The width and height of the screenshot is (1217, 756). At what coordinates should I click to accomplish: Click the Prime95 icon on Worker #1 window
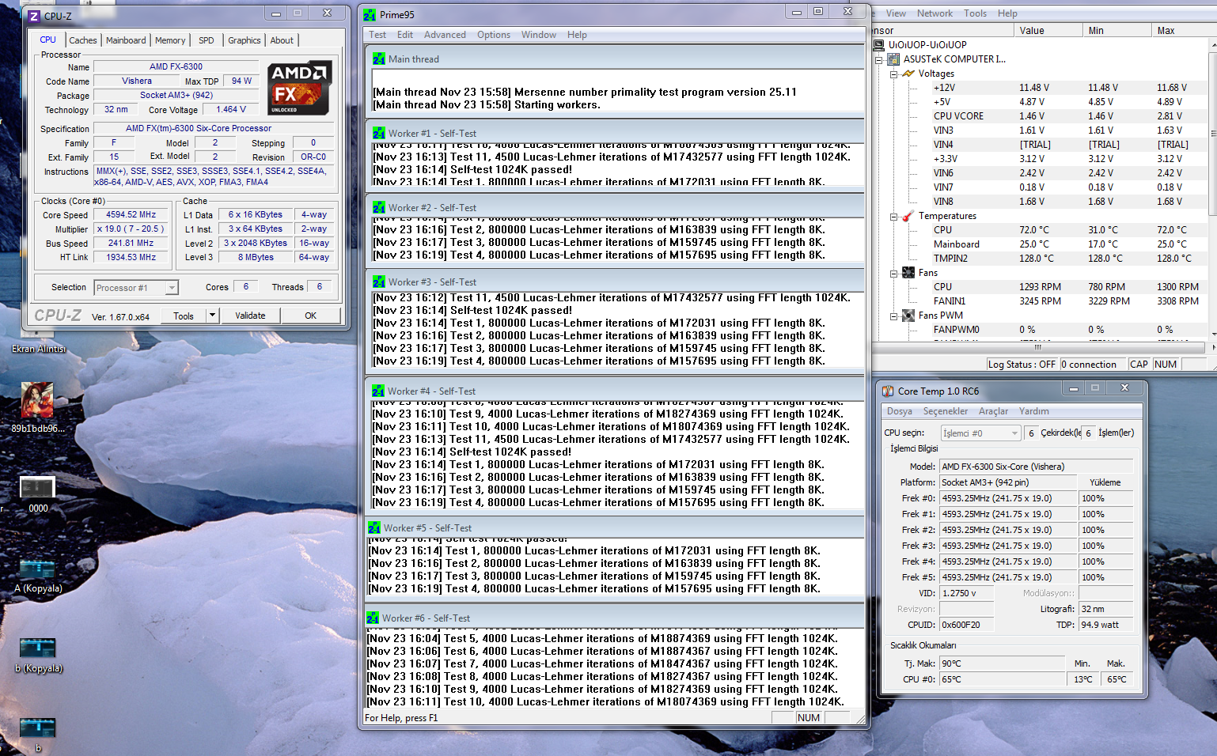[x=379, y=133]
